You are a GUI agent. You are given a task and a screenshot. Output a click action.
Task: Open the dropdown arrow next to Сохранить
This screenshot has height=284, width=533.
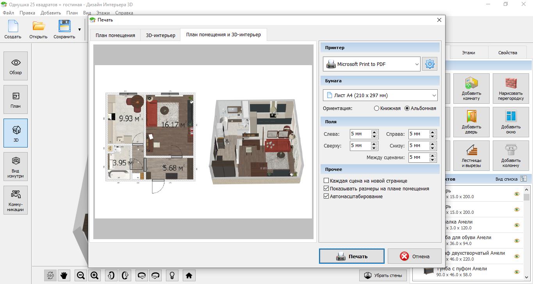click(x=80, y=29)
